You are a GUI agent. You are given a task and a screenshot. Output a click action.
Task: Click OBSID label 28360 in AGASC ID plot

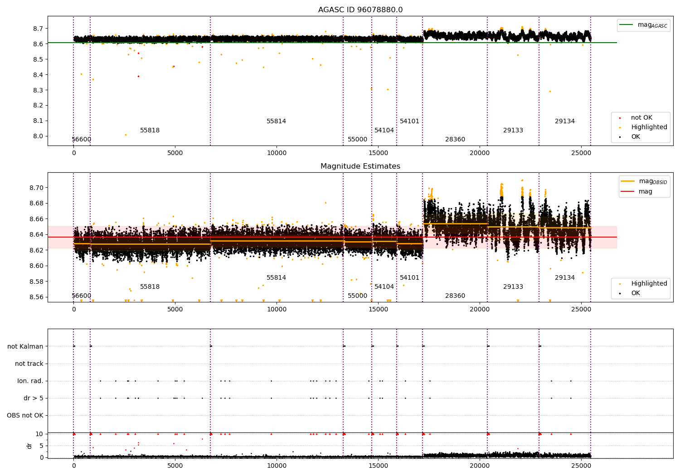(455, 139)
